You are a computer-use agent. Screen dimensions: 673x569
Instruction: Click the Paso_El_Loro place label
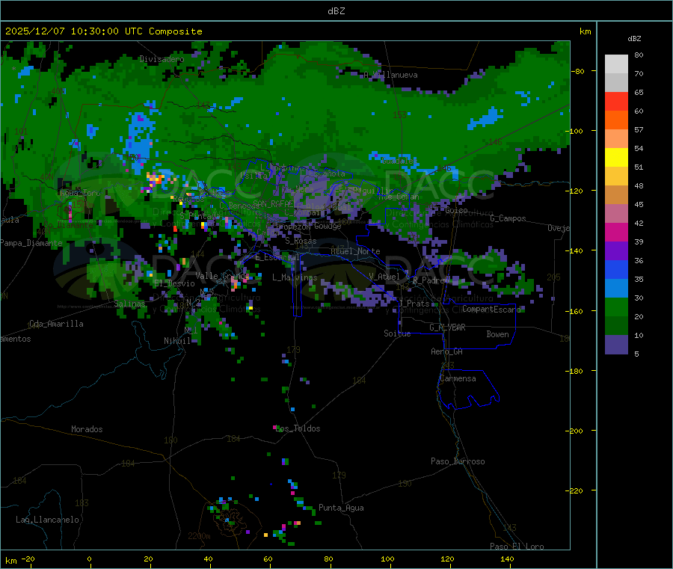(517, 547)
